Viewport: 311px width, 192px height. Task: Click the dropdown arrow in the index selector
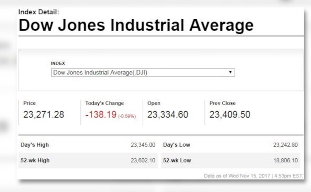(x=230, y=72)
